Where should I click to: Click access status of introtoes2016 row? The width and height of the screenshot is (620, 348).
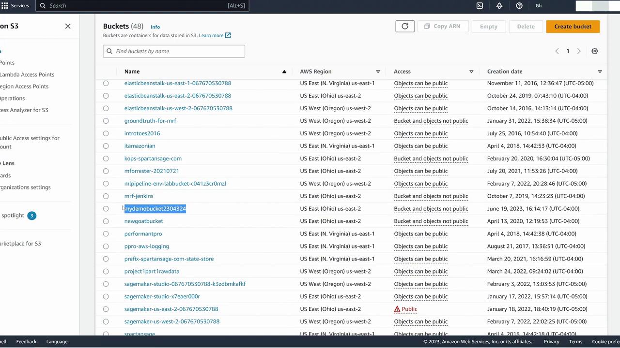click(421, 133)
